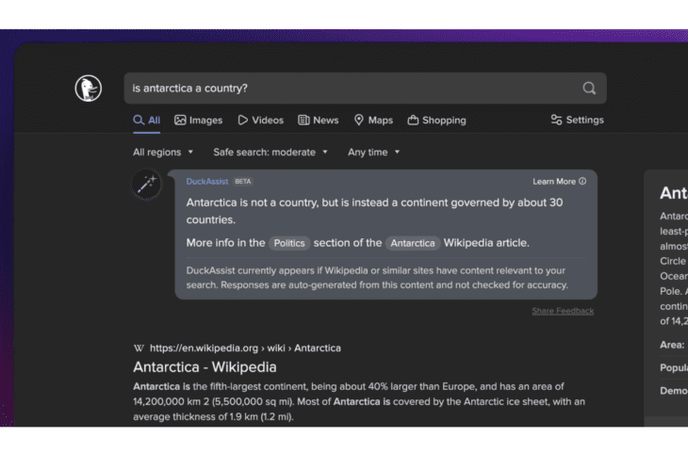The height and width of the screenshot is (454, 688).
Task: Expand the Any time filter dropdown
Action: 374,153
